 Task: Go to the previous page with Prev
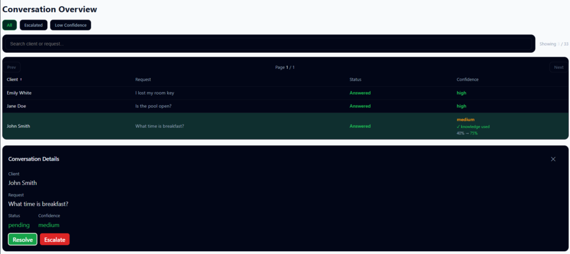pos(12,67)
